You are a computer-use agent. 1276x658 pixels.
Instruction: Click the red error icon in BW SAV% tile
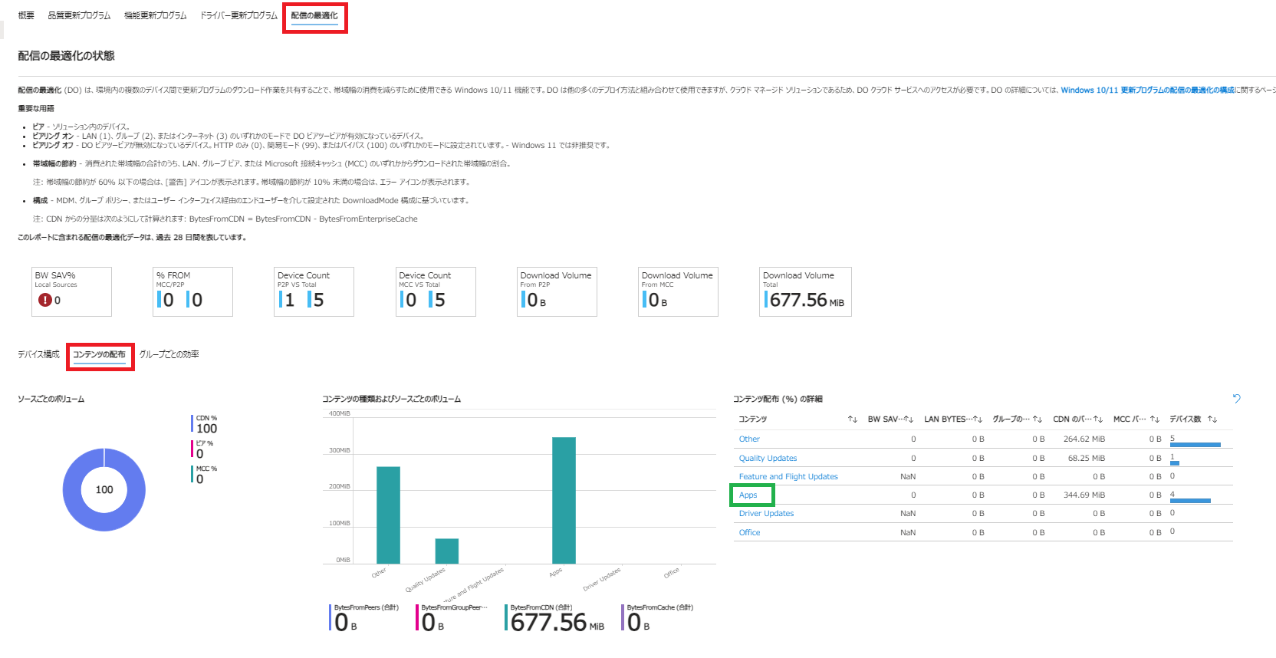tap(45, 300)
